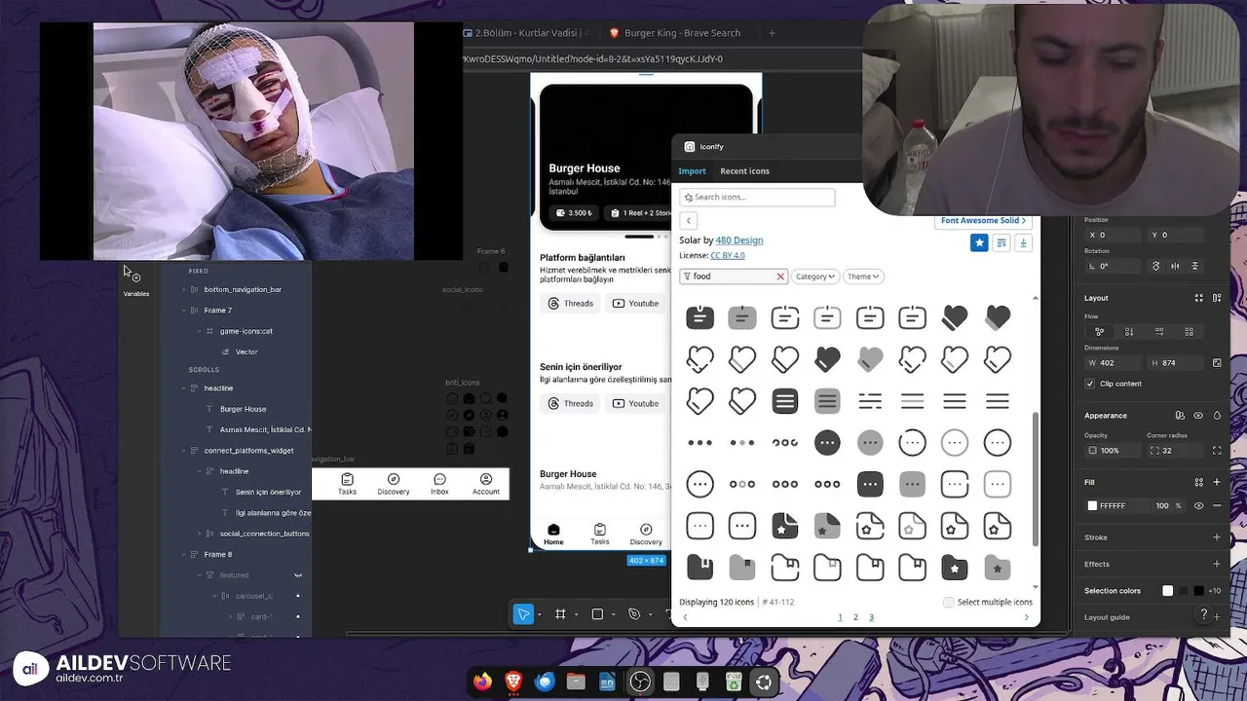
Task: Go to previous icons page arrow
Action: [x=685, y=617]
